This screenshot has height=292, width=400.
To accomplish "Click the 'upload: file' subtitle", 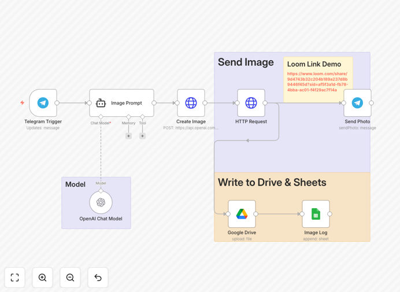I will tap(242, 239).
